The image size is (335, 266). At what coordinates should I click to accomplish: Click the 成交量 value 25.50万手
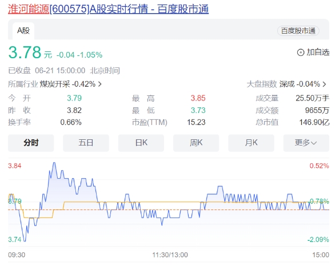click(x=312, y=98)
